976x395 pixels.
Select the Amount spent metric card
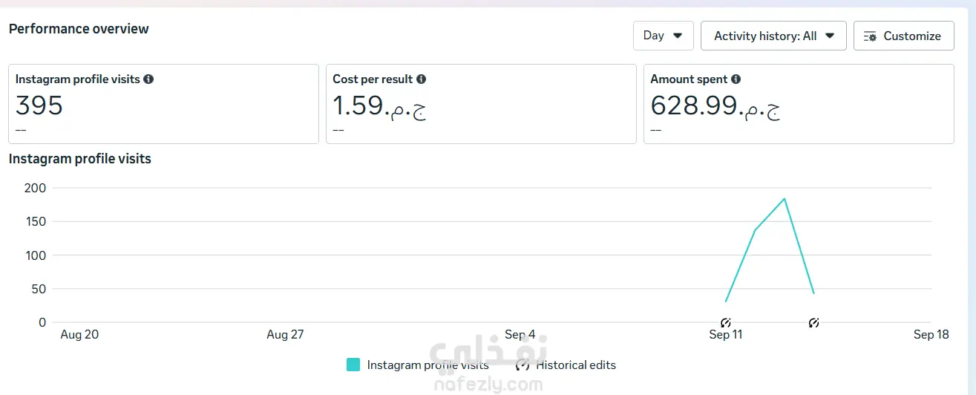(799, 104)
